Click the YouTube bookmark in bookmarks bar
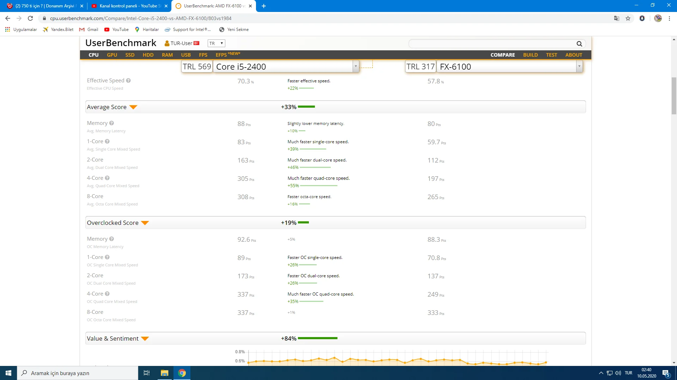Viewport: 677px width, 380px height. [x=117, y=30]
